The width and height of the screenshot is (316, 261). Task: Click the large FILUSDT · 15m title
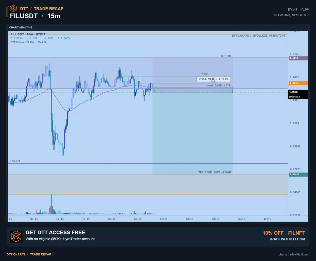coord(35,16)
